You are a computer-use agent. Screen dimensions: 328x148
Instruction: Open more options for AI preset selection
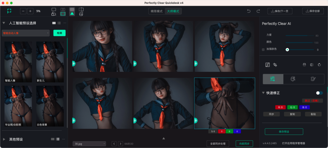(x=65, y=23)
